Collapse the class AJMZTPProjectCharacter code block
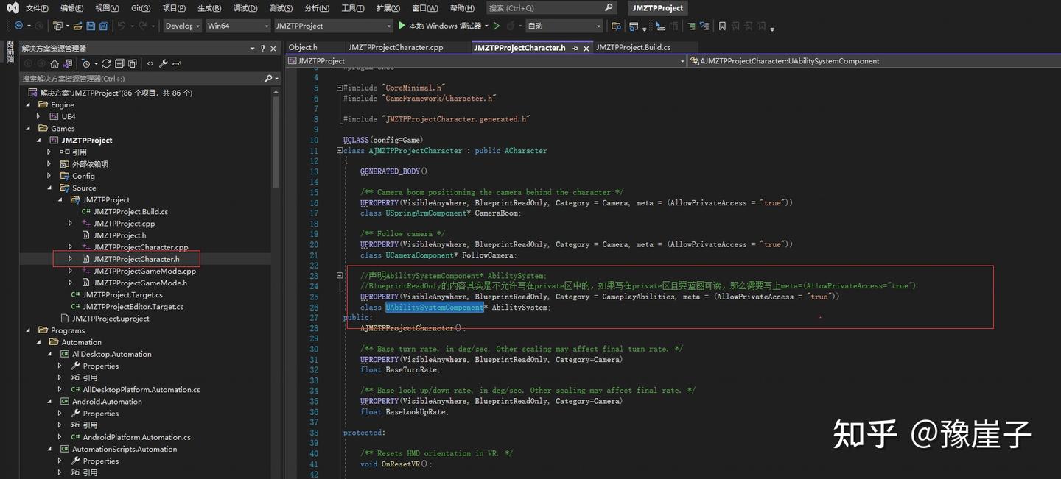 tap(340, 151)
